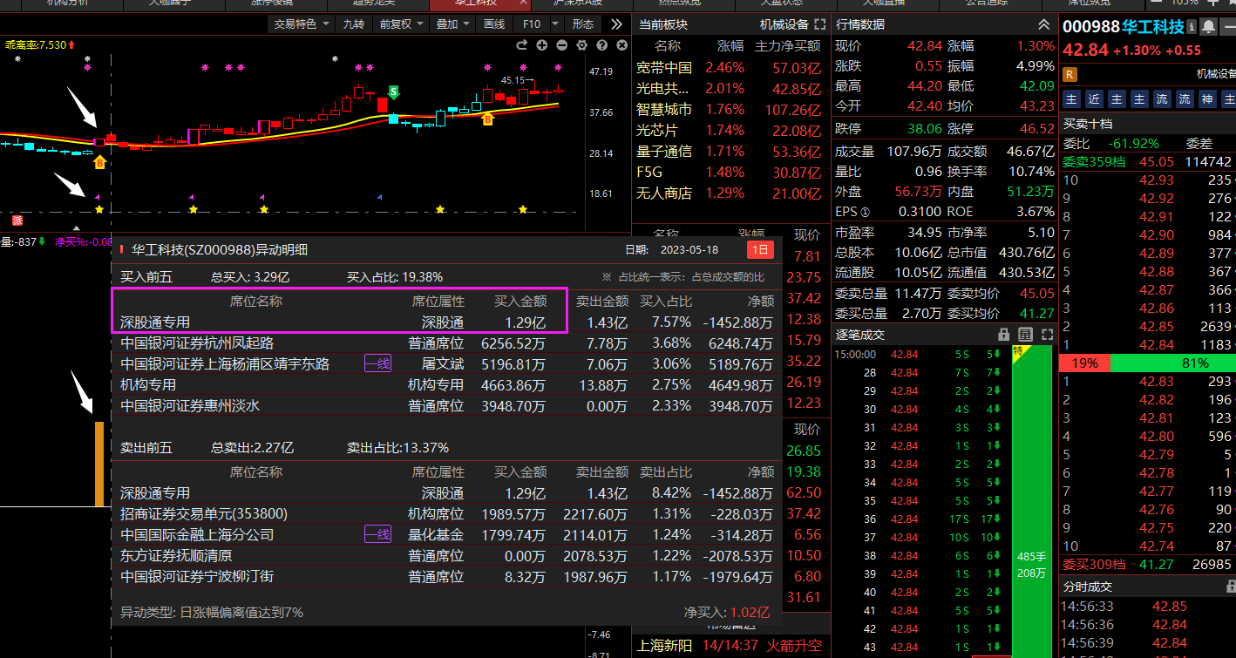Screen dimensions: 1236x658
Task: Click the share arrow icon above the K-line chart
Action: click(522, 44)
